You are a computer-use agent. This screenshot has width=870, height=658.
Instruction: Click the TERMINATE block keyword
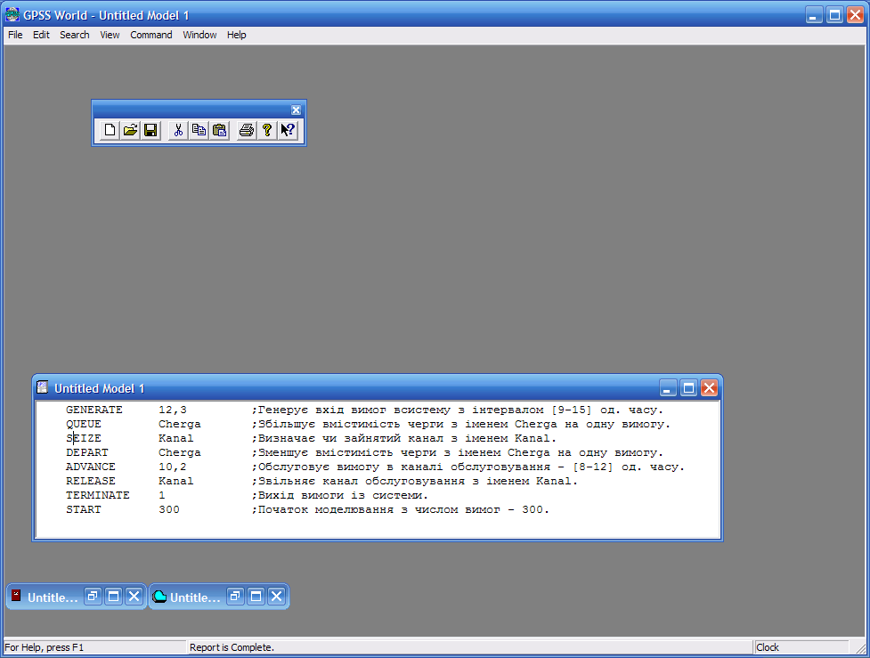tap(98, 495)
